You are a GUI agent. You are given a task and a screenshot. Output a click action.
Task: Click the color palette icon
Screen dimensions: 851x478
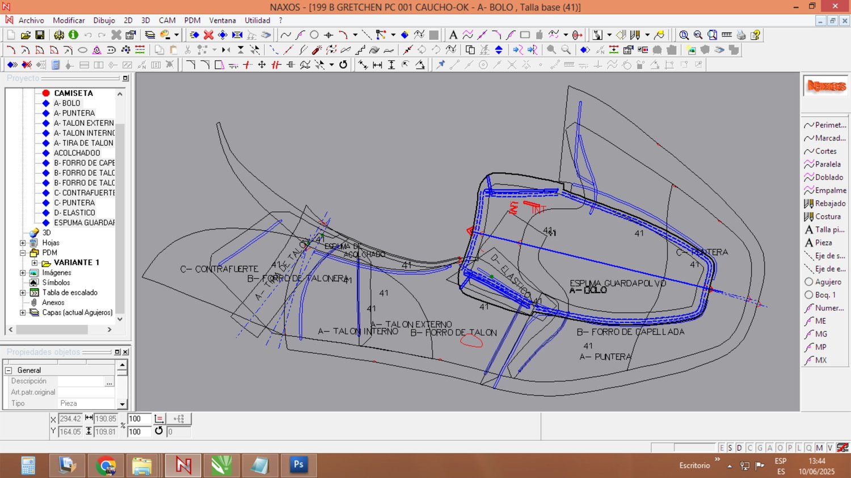click(x=165, y=35)
